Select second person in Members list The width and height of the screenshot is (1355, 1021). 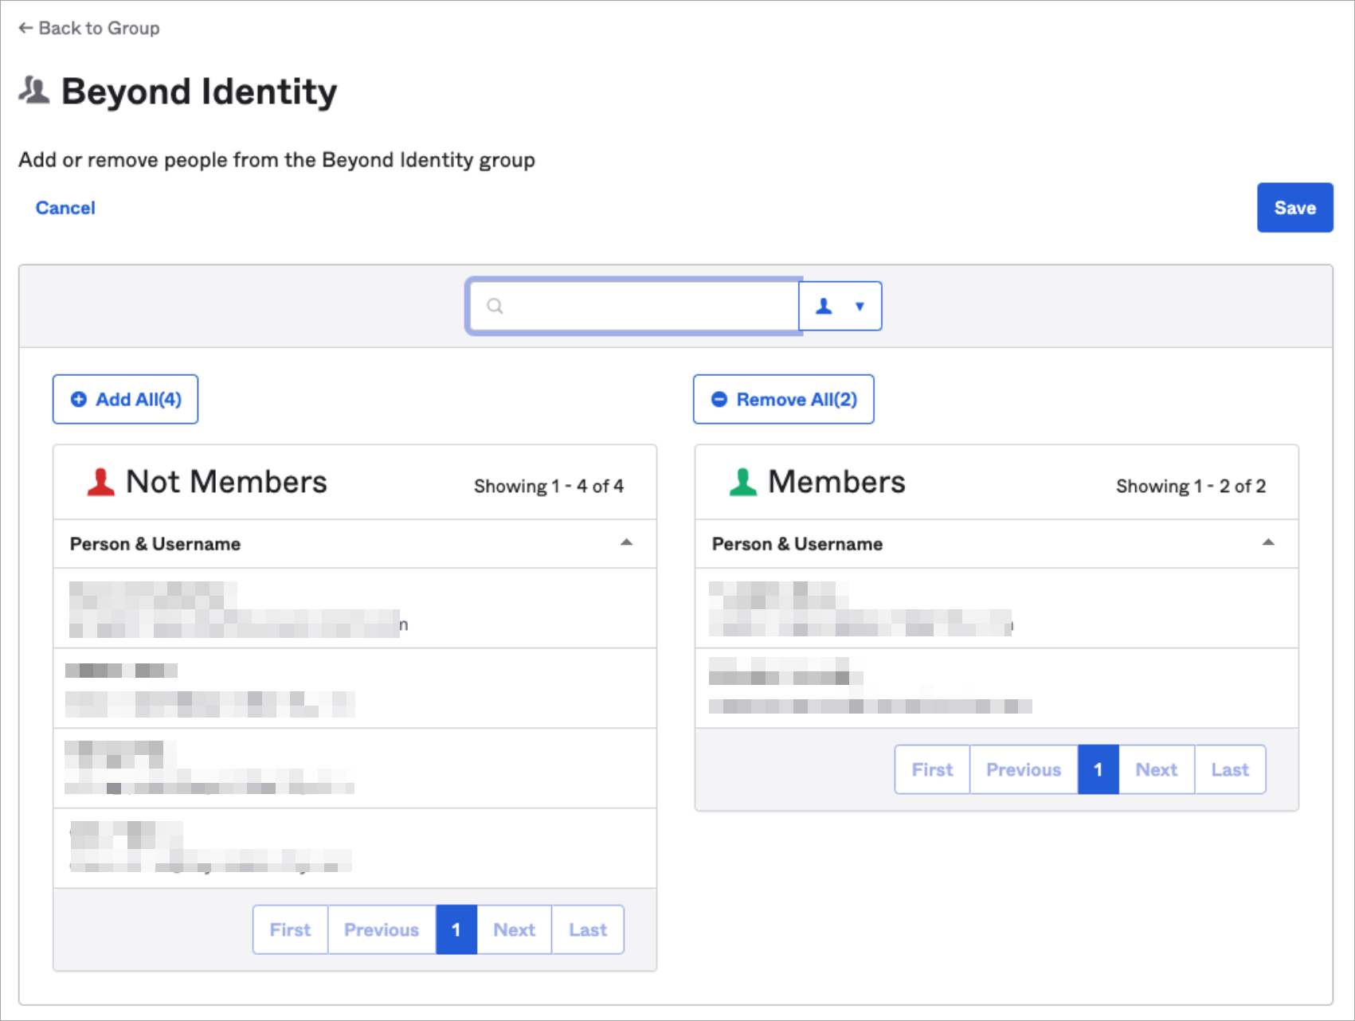(x=997, y=688)
